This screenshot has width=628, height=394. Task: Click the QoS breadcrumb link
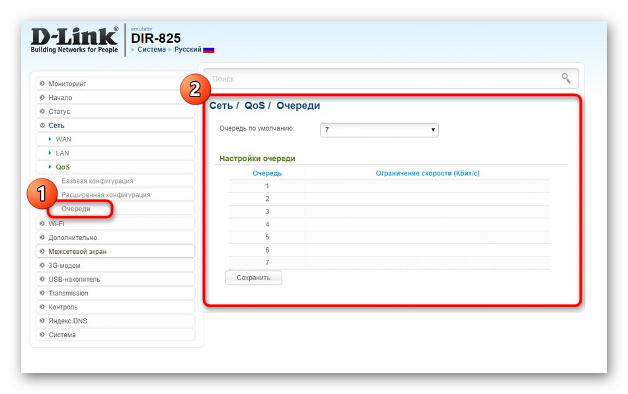(x=255, y=106)
